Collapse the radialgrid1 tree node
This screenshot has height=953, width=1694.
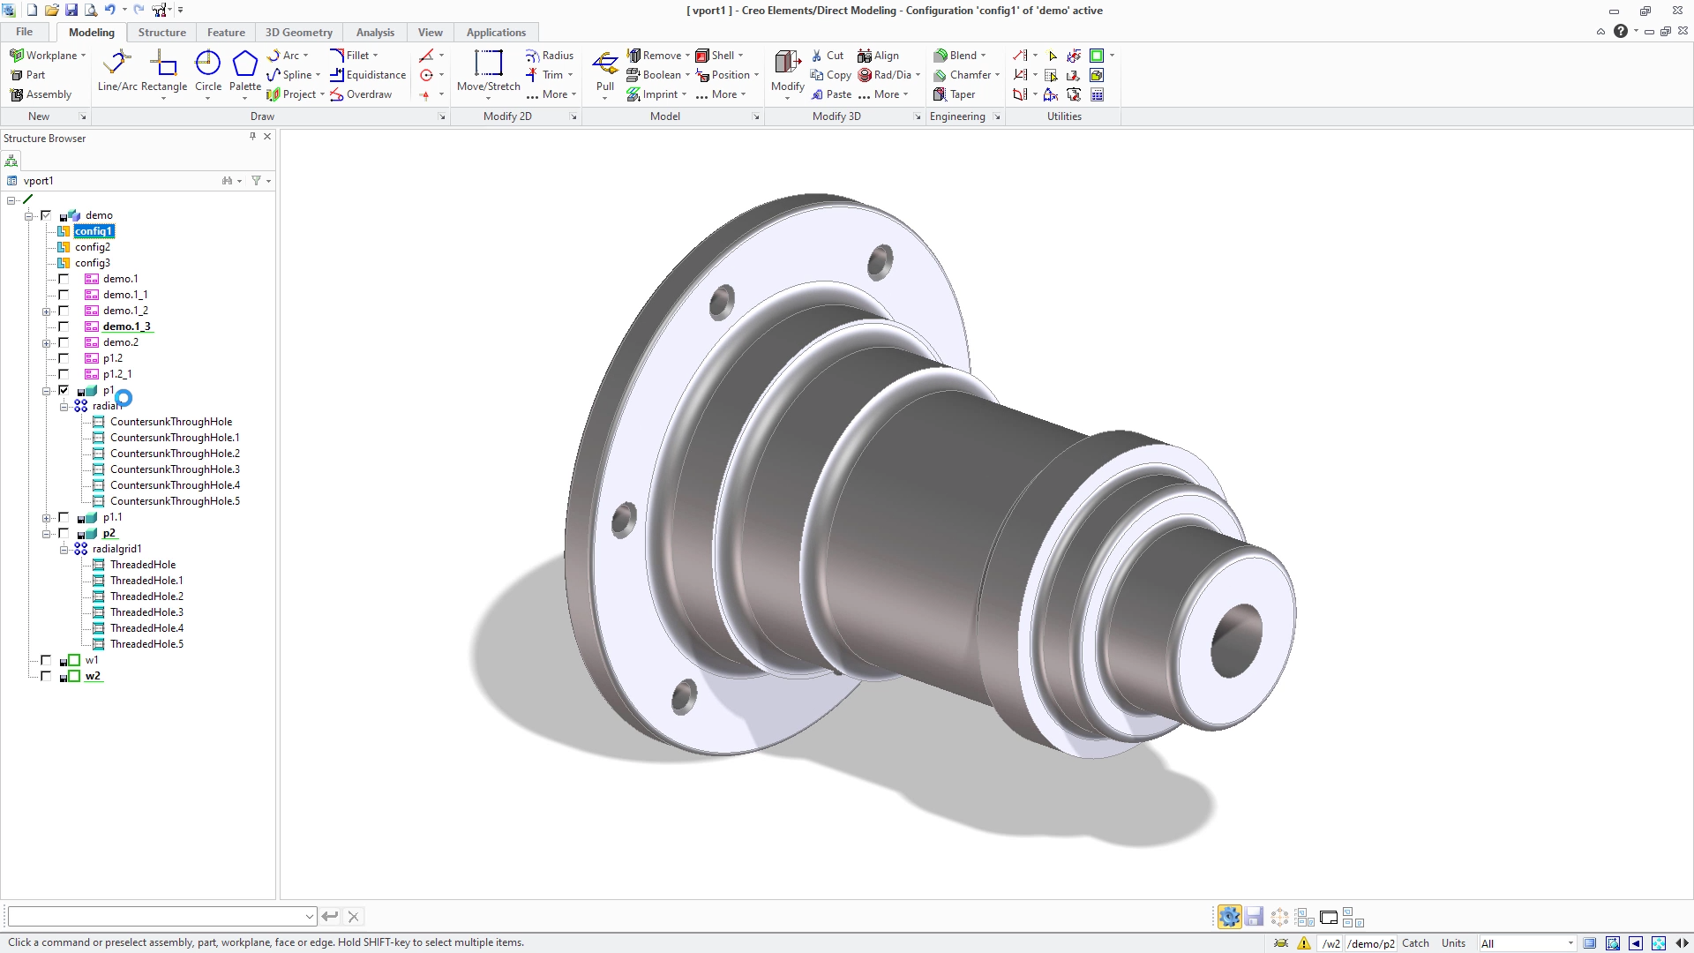coord(64,550)
